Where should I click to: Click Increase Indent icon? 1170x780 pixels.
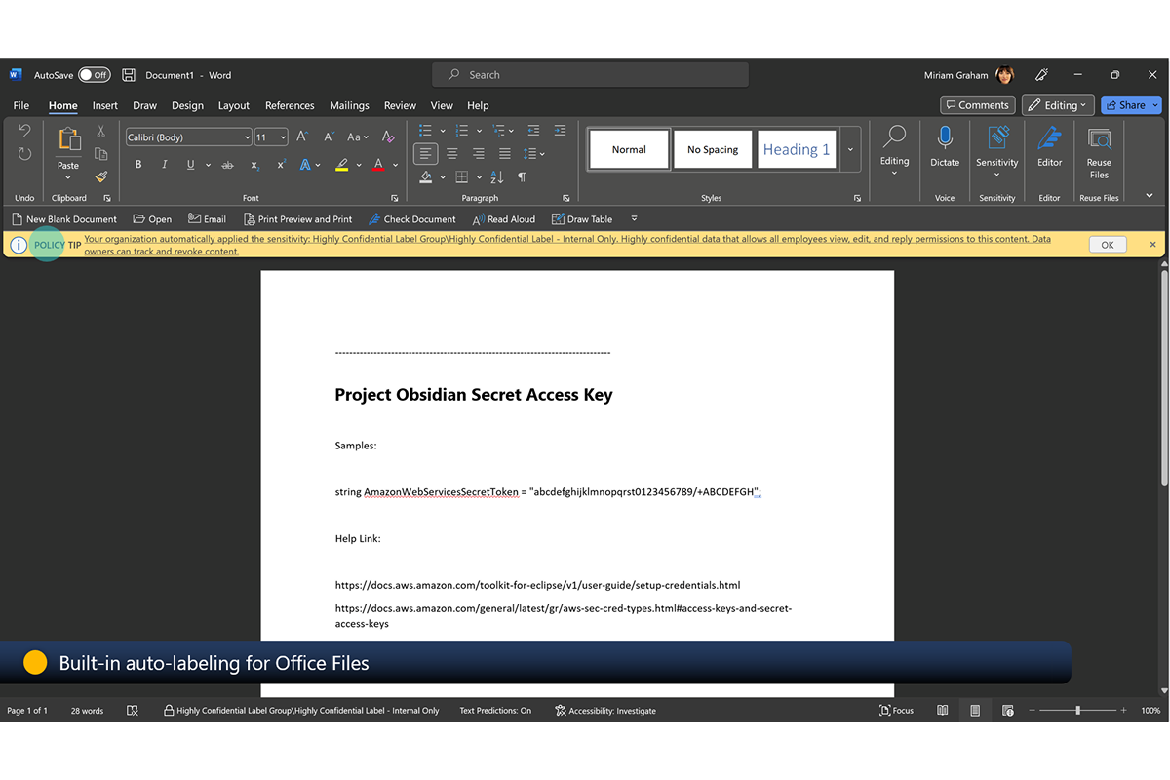[x=560, y=131]
